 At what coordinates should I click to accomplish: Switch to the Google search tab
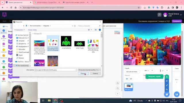(x=47, y=2)
